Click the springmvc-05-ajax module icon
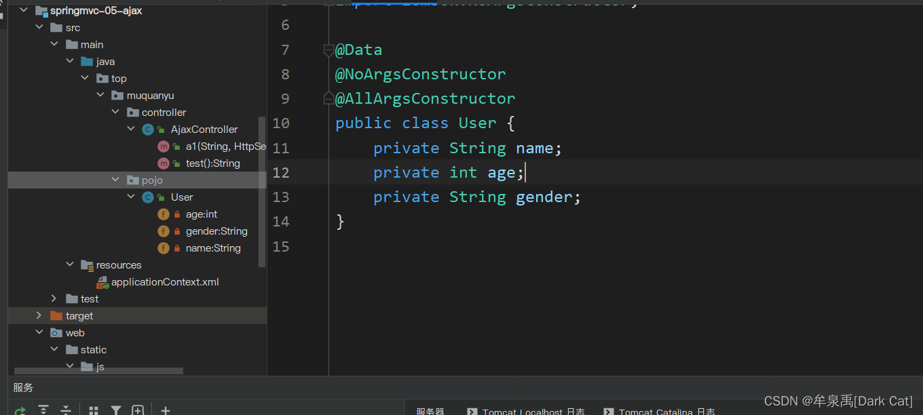This screenshot has width=923, height=415. 41,10
